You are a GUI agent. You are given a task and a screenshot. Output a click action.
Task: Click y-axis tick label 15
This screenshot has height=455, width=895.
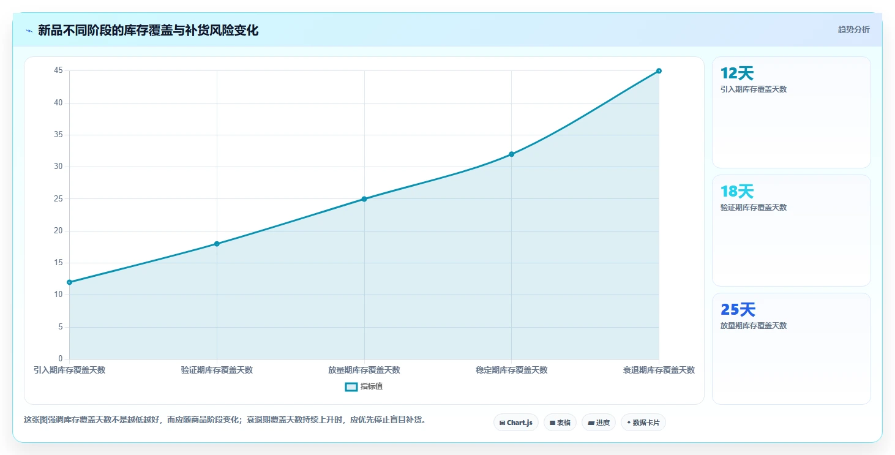[58, 263]
